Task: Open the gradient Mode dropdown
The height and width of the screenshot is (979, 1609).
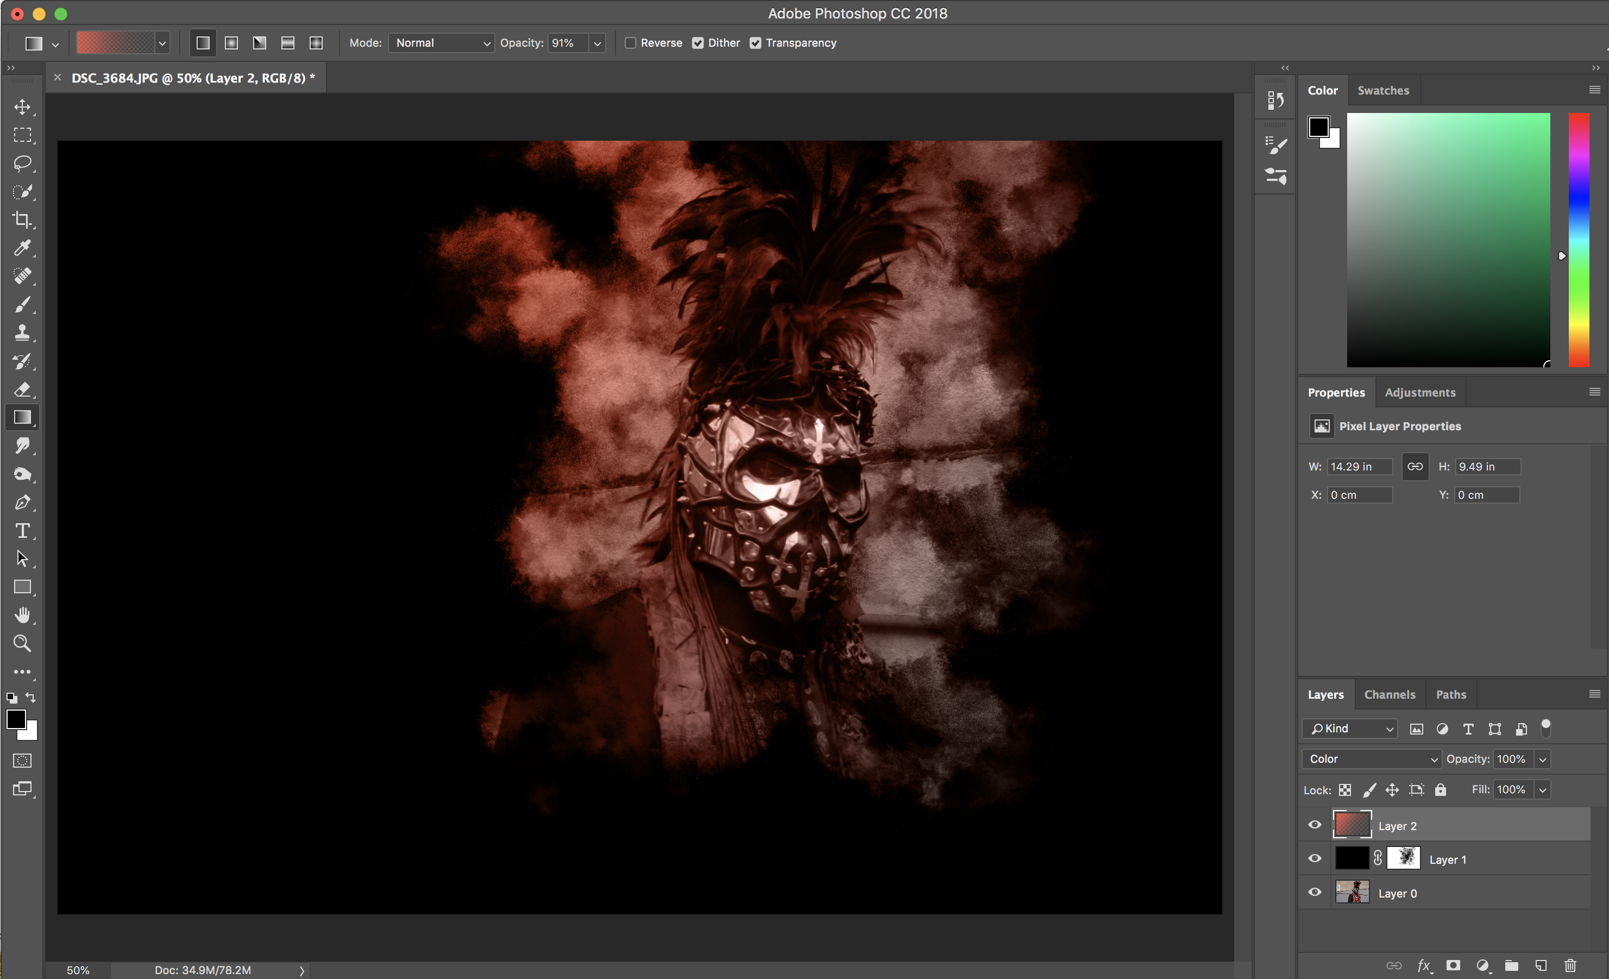Action: (x=442, y=43)
